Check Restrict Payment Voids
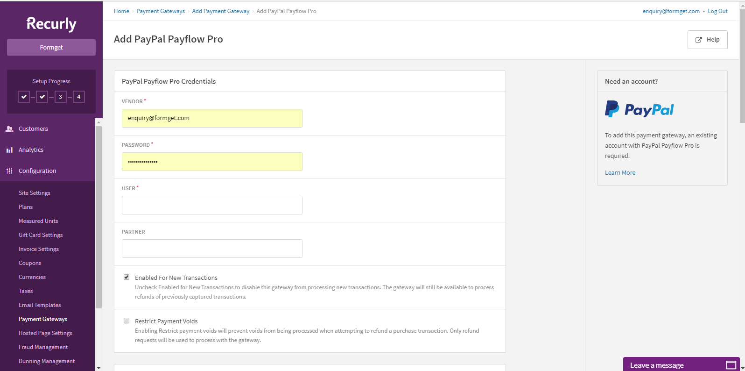745x371 pixels. [127, 321]
